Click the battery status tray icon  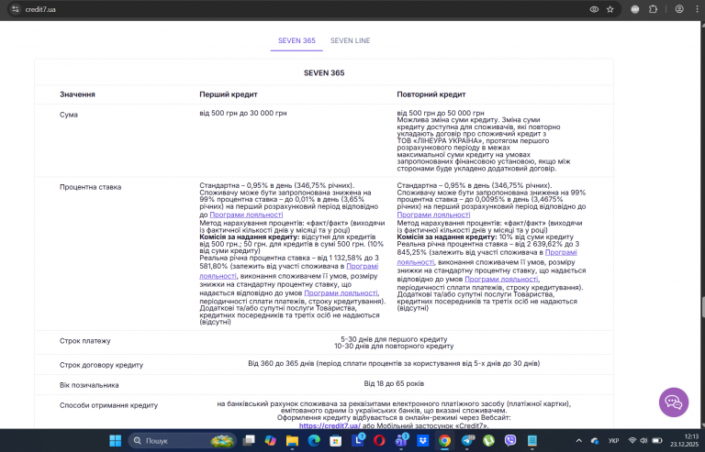(657, 441)
